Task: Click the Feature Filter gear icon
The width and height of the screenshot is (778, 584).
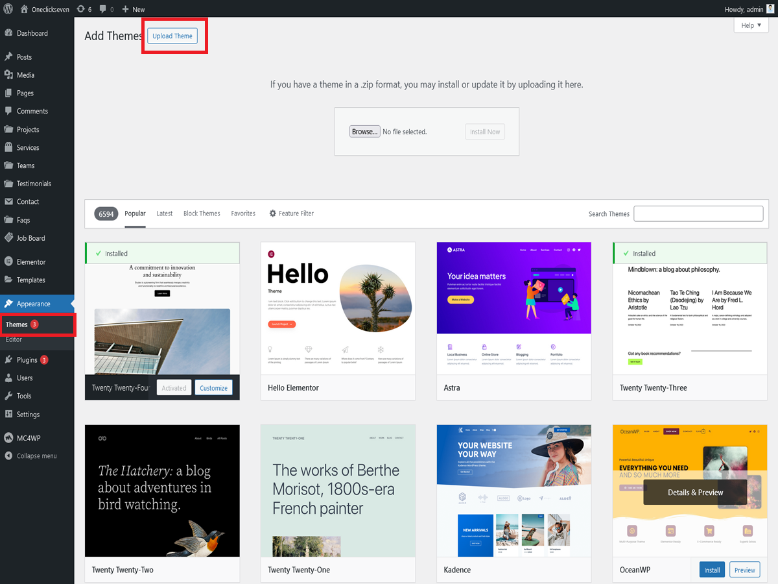Action: [x=273, y=213]
